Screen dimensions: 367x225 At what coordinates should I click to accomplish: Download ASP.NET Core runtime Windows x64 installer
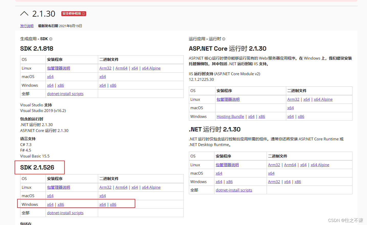(x=251, y=117)
